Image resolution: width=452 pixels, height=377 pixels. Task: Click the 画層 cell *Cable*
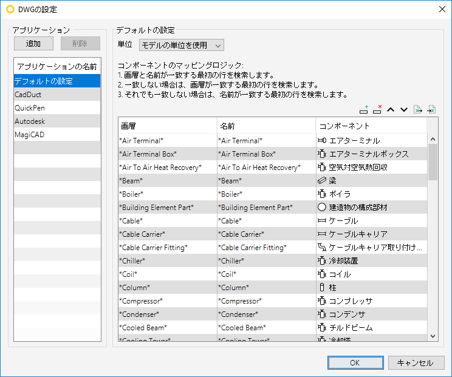coord(168,220)
